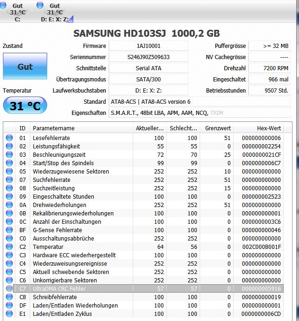Screen dimensions: 299x321
Task: Click hex value 000000005916
Action: [x=261, y=288]
